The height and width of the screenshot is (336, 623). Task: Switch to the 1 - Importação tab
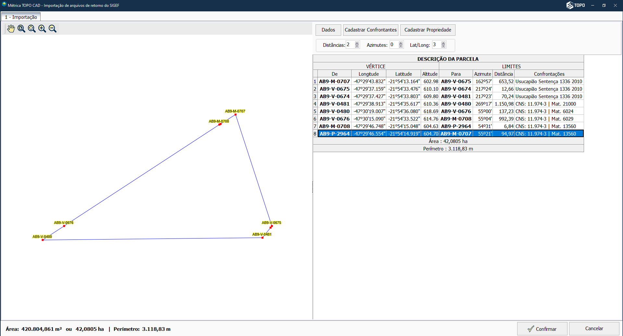coord(21,17)
